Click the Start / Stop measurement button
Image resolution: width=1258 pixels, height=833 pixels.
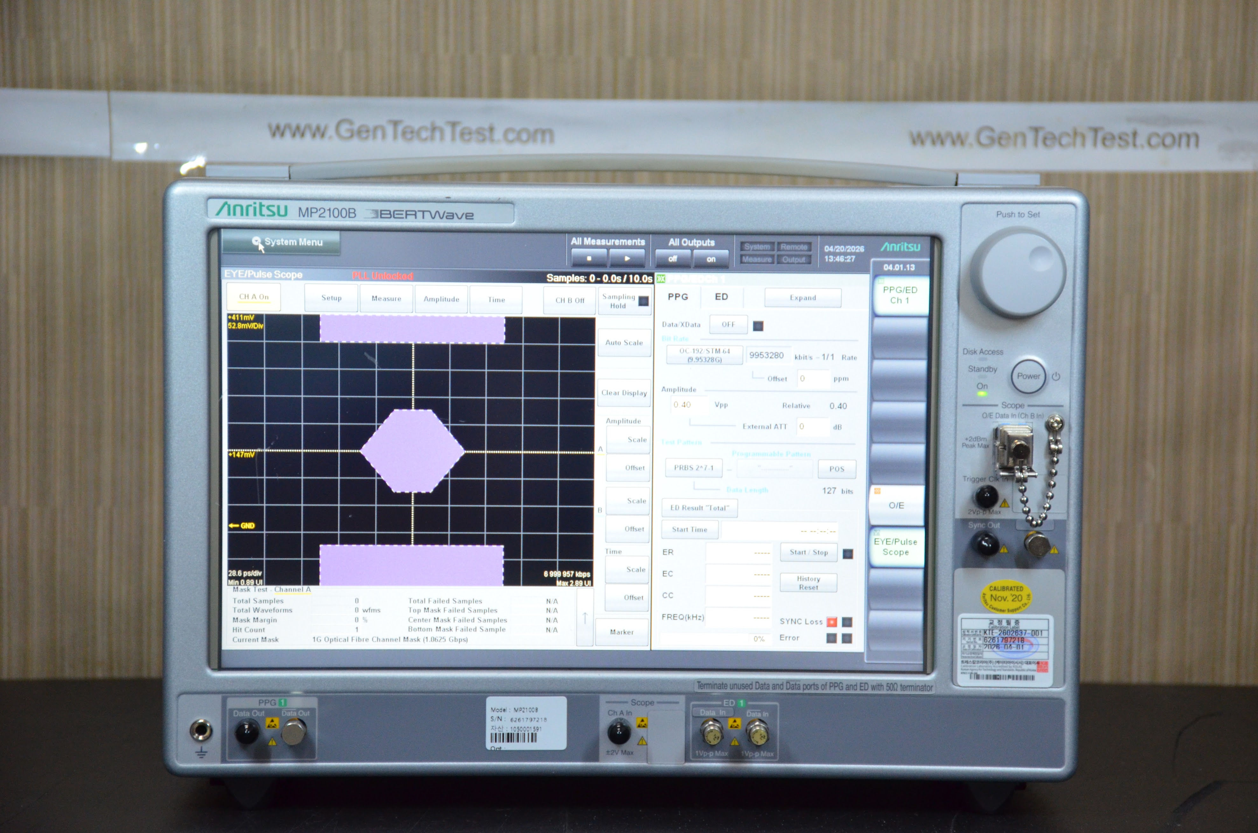point(808,552)
